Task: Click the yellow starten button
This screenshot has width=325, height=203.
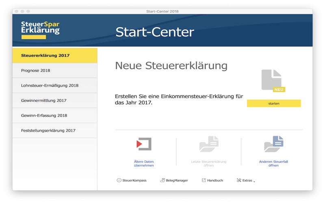Action: [273, 104]
